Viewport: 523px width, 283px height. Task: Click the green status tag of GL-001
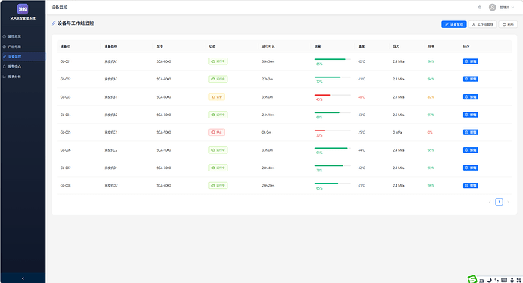[x=218, y=61]
